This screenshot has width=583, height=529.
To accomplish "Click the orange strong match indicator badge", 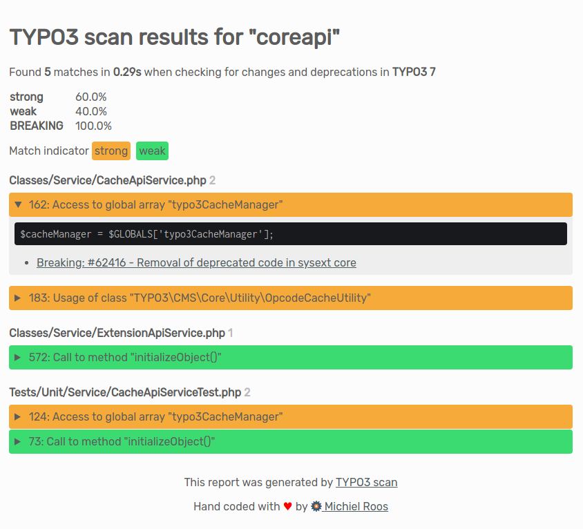I will click(111, 151).
